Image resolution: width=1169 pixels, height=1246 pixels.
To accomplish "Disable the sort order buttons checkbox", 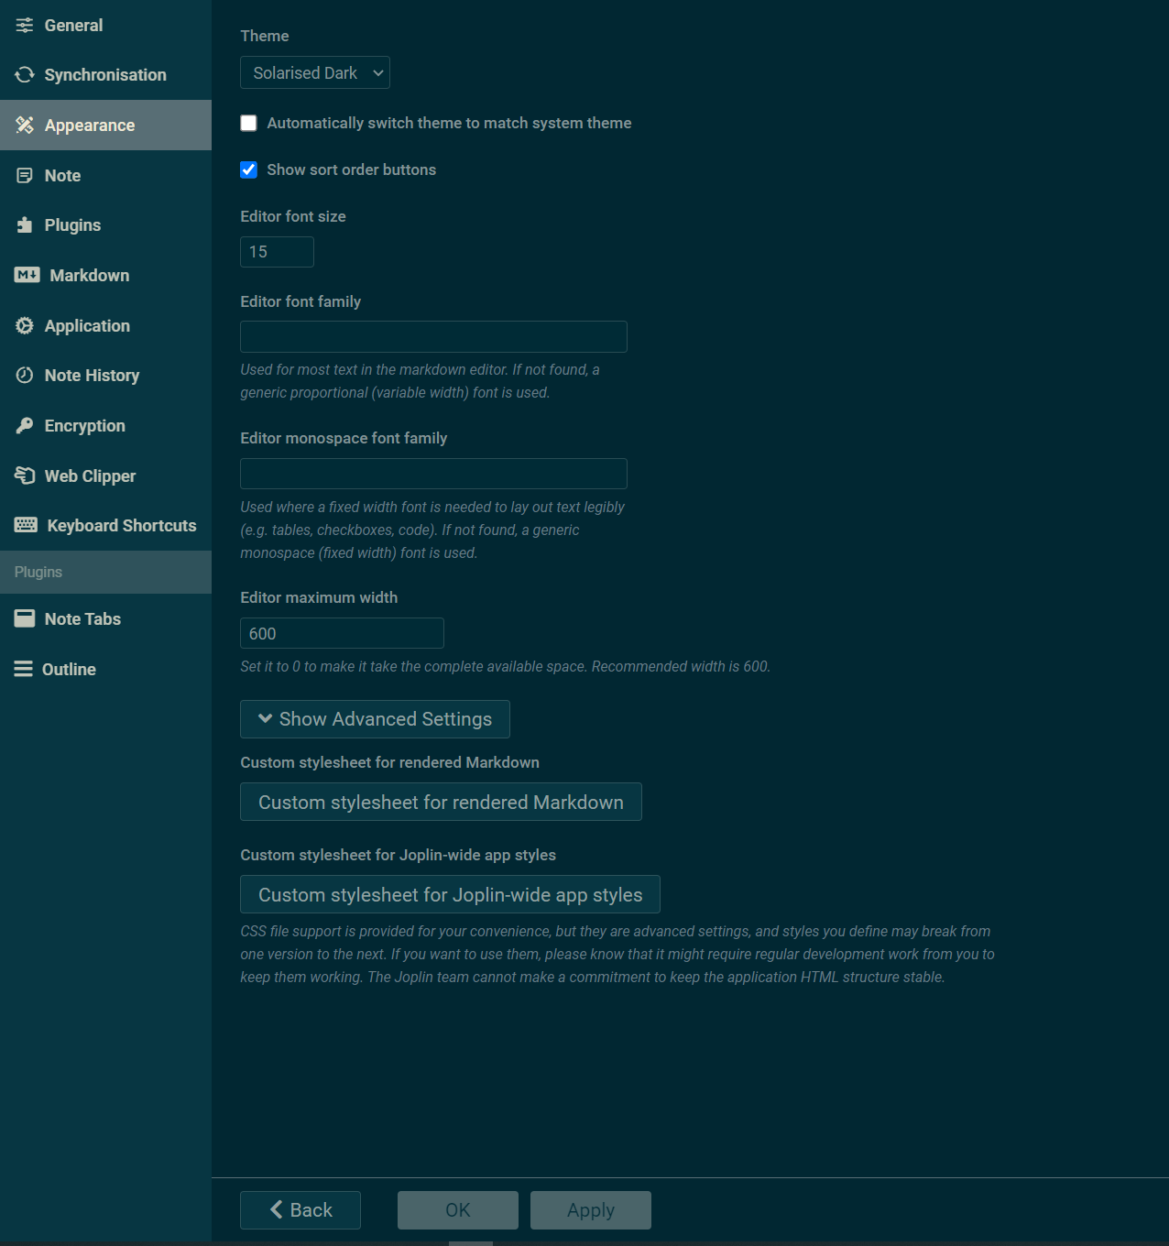I will click(248, 169).
